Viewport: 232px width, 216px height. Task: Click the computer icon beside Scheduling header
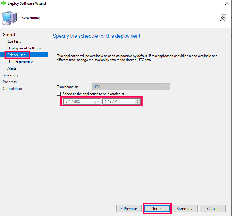click(9, 18)
